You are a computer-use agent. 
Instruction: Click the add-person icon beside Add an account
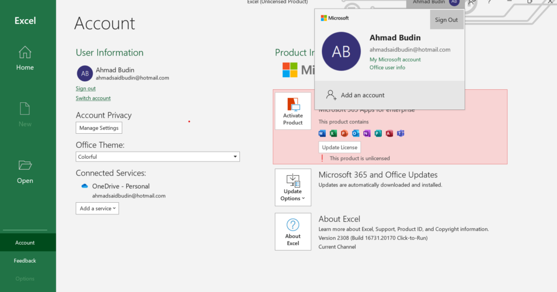pyautogui.click(x=331, y=95)
